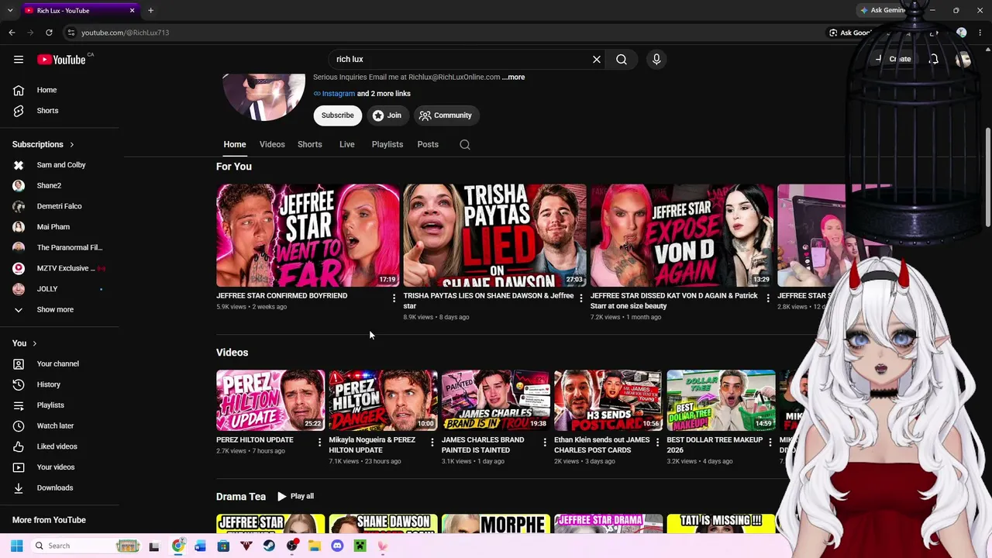Viewport: 992px width, 558px height.
Task: Open 'Mikayla Nogueira & PEREZ HILTON UPDATE' title
Action: coord(373,445)
